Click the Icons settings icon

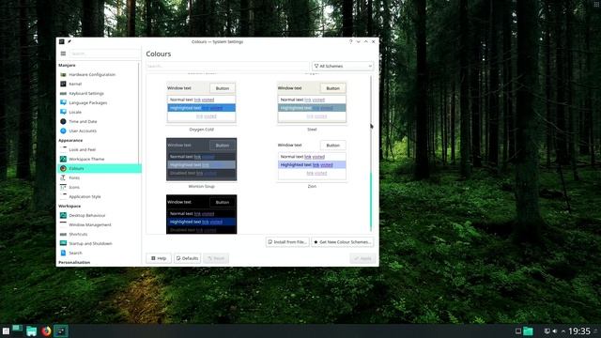click(x=63, y=187)
